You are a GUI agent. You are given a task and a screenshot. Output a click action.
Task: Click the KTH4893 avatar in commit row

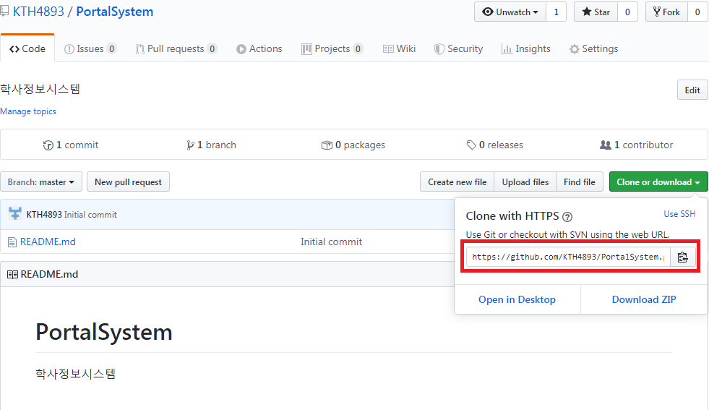click(15, 214)
